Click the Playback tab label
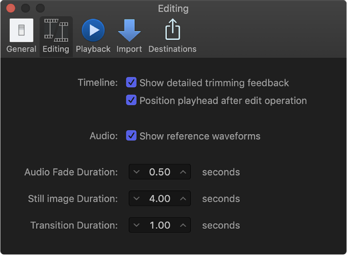Viewport: 347px width, 256px height. coord(93,49)
